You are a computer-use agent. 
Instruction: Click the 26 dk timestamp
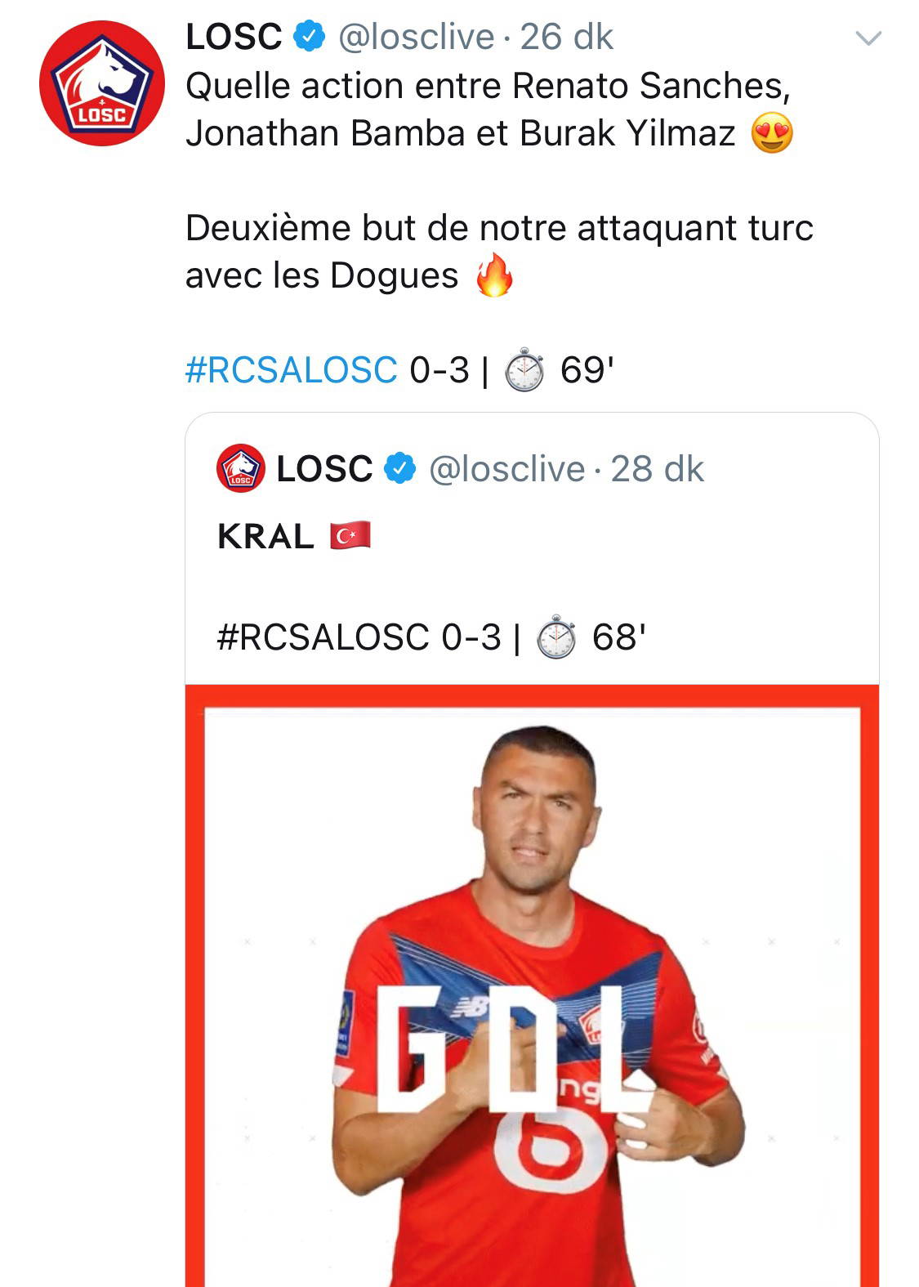click(x=566, y=38)
